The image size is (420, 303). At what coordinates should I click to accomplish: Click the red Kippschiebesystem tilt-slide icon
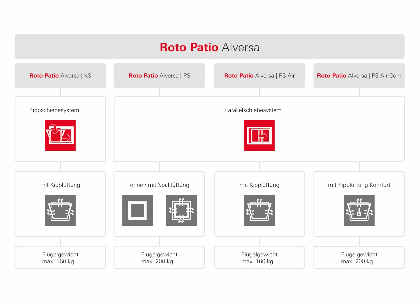pos(60,135)
